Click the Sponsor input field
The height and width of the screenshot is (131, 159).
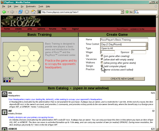pos(139,52)
